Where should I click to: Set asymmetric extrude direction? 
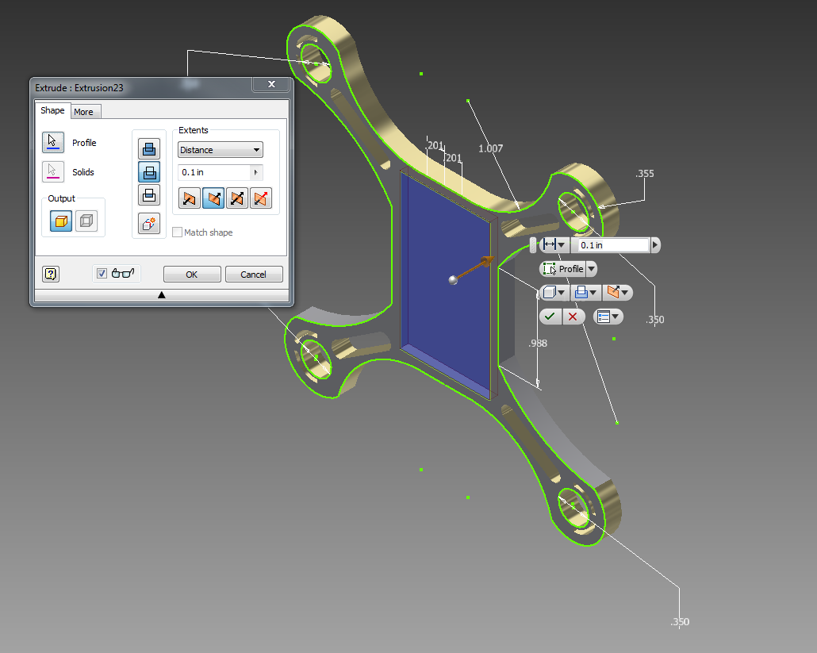tap(261, 198)
